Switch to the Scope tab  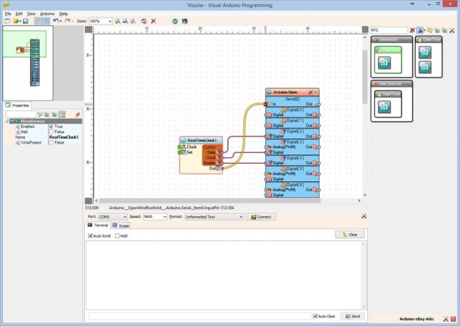(121, 226)
